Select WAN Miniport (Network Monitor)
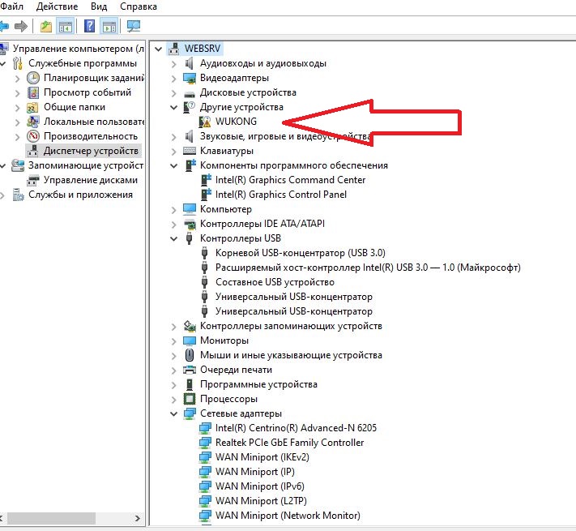 (288, 516)
